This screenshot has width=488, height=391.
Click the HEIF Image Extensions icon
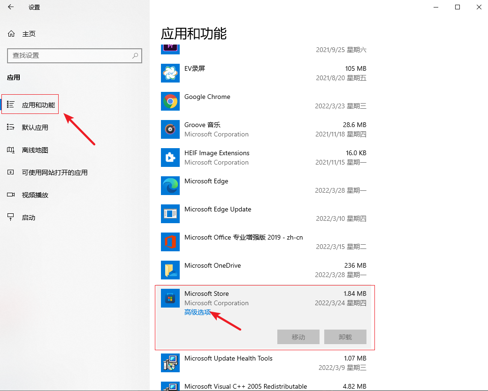(x=170, y=158)
